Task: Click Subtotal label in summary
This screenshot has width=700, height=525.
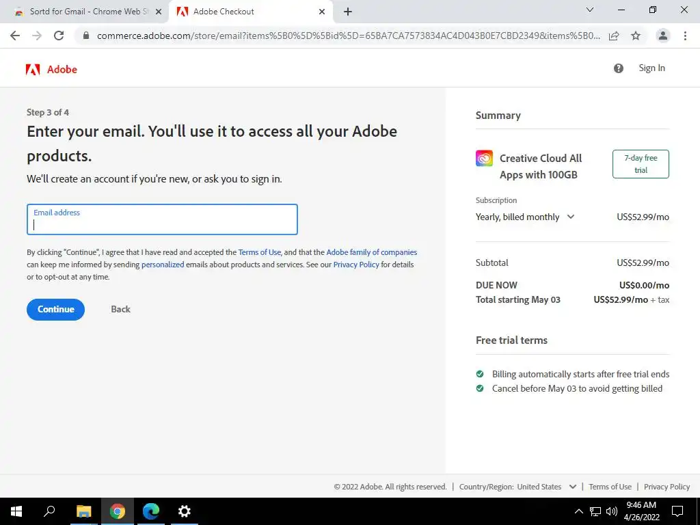Action: (492, 262)
